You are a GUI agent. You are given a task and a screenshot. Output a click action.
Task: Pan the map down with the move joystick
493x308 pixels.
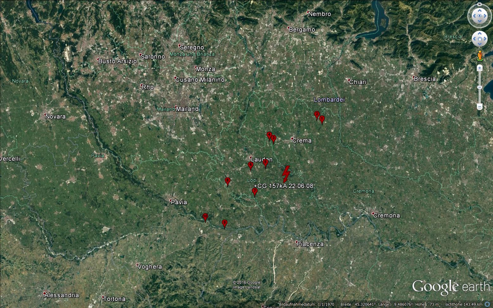[x=479, y=44]
